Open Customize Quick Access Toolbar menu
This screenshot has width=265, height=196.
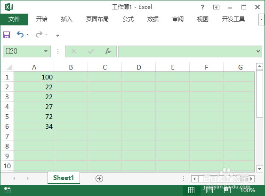[x=57, y=35]
